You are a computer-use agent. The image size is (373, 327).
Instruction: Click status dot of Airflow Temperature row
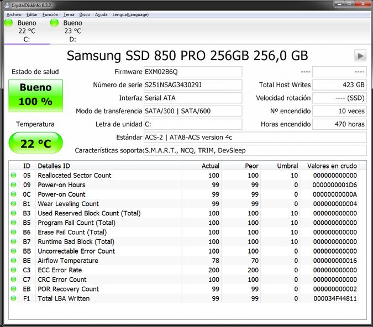(14, 260)
